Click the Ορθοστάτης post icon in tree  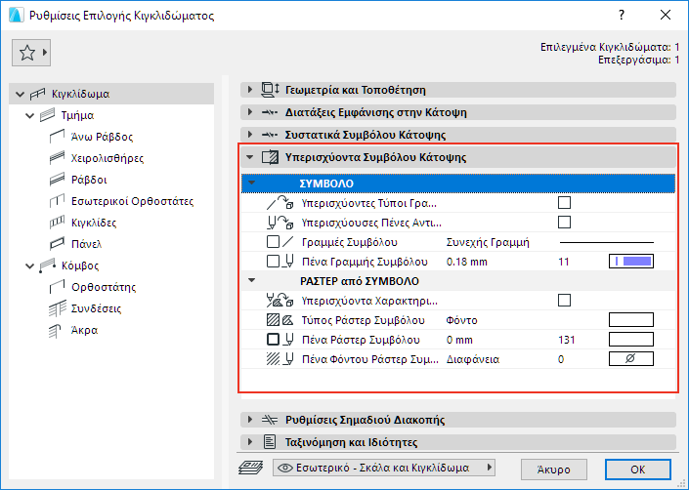click(56, 287)
